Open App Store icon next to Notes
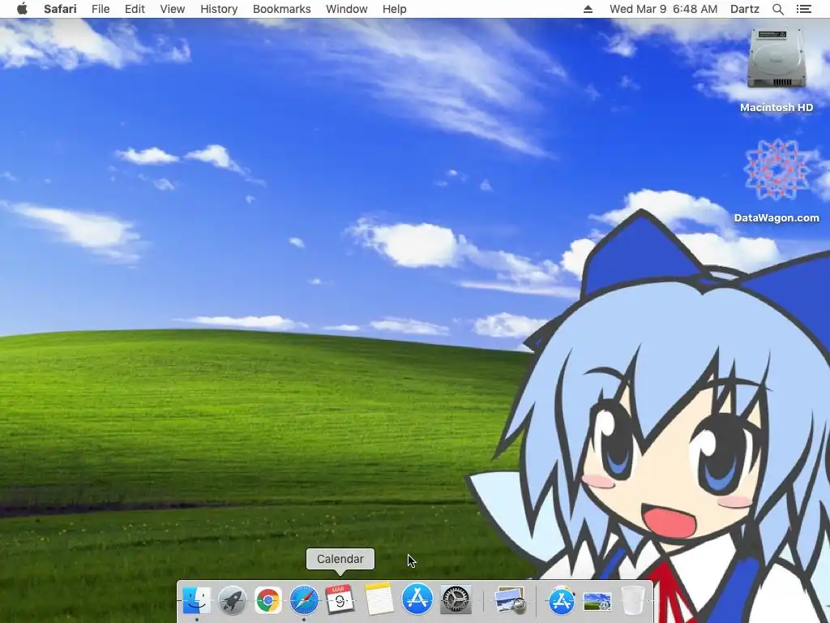Screen dimensions: 830x623 point(417,599)
